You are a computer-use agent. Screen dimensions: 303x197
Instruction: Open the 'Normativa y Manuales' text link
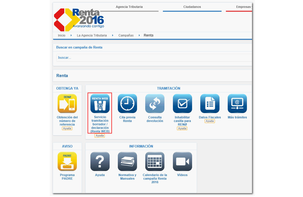pos(127,177)
